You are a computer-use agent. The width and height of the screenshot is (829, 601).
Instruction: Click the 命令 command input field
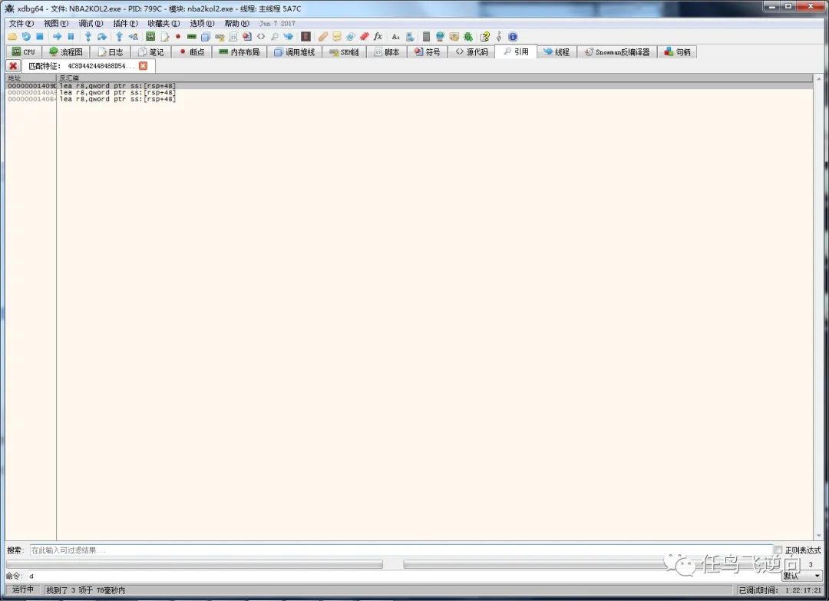[x=405, y=576]
